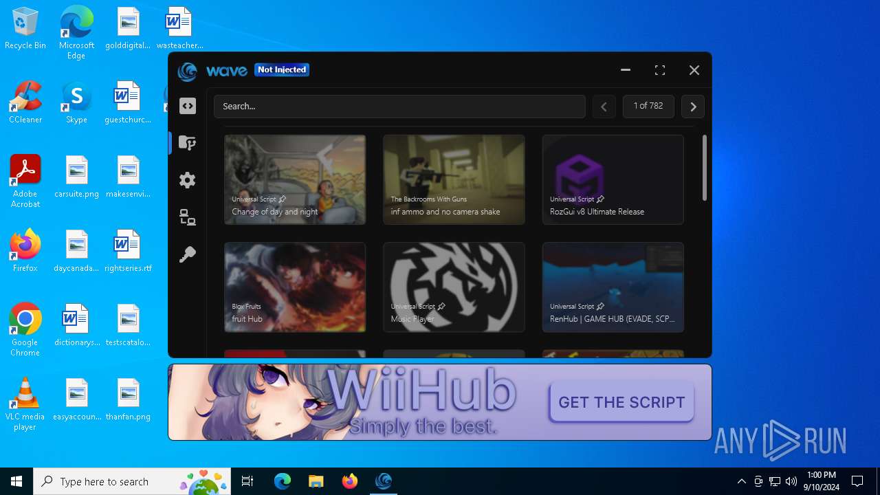Click the Wave taskbar icon
Screen dimensions: 880x495
pyautogui.click(x=384, y=481)
